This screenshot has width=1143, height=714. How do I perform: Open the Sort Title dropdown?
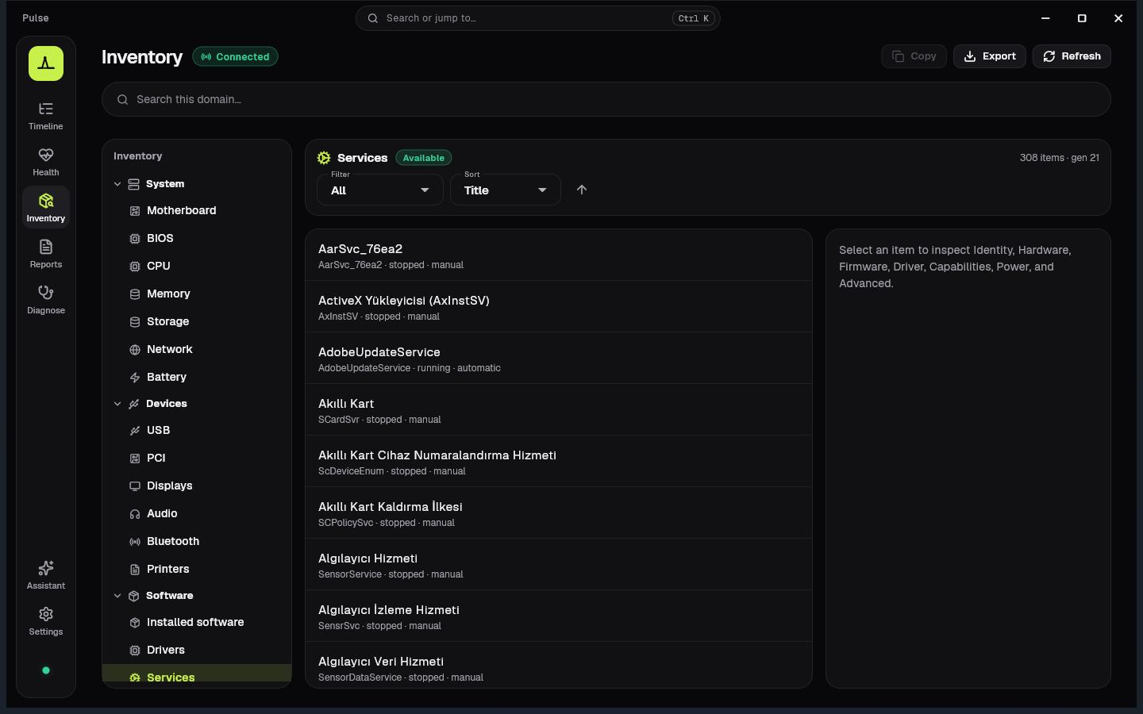pyautogui.click(x=506, y=190)
